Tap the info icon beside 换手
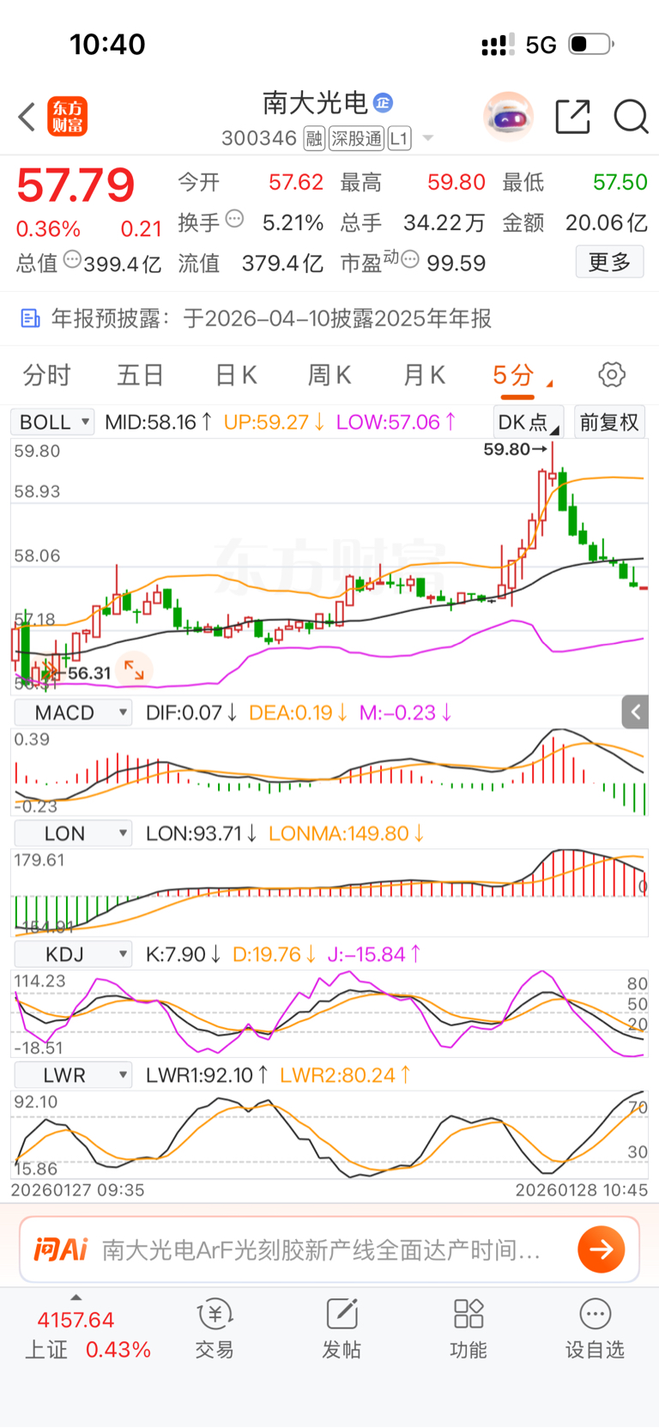This screenshot has height=1428, width=659. (234, 220)
